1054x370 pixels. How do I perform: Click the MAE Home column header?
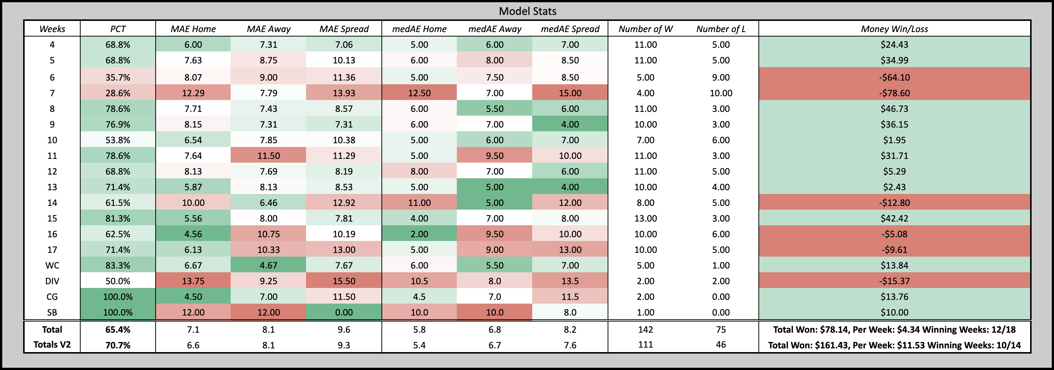[193, 29]
